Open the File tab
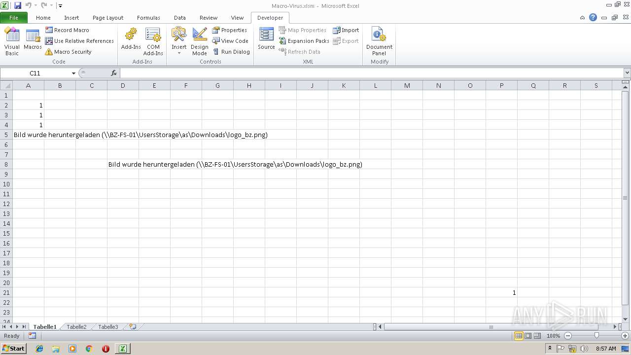This screenshot has height=355, width=631. [14, 18]
